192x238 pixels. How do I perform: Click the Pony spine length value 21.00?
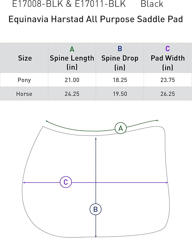point(72,80)
